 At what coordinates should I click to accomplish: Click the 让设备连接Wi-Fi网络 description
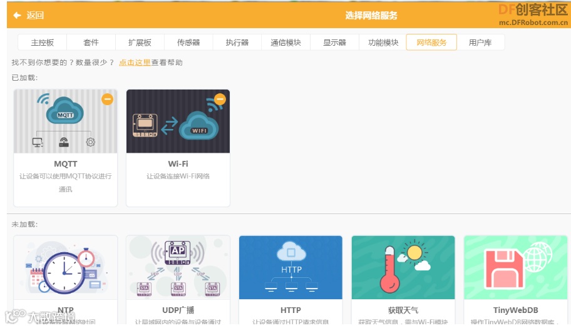pyautogui.click(x=178, y=176)
